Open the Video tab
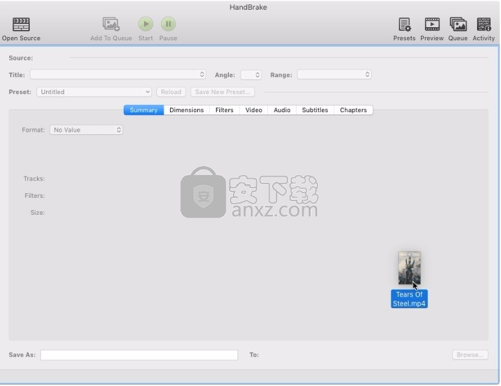Viewport: 501px width, 386px height. pos(254,110)
